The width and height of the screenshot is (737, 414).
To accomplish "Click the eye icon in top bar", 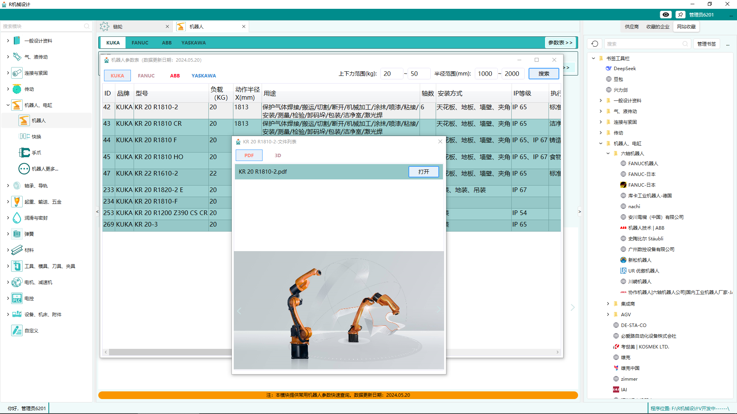I will point(666,15).
